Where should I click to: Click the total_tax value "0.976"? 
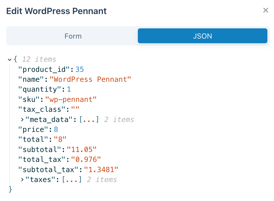coord(86,159)
